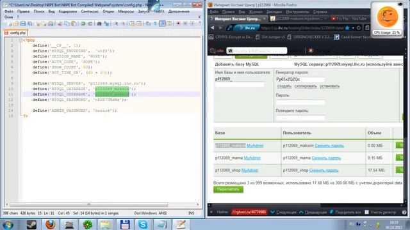Open Steam from the taskbar
This screenshot has width=410, height=230.
coord(31,224)
